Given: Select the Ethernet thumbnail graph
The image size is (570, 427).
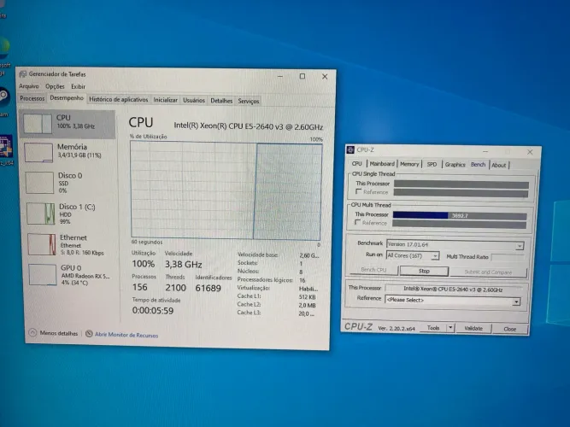Looking at the screenshot, I should click(x=42, y=244).
